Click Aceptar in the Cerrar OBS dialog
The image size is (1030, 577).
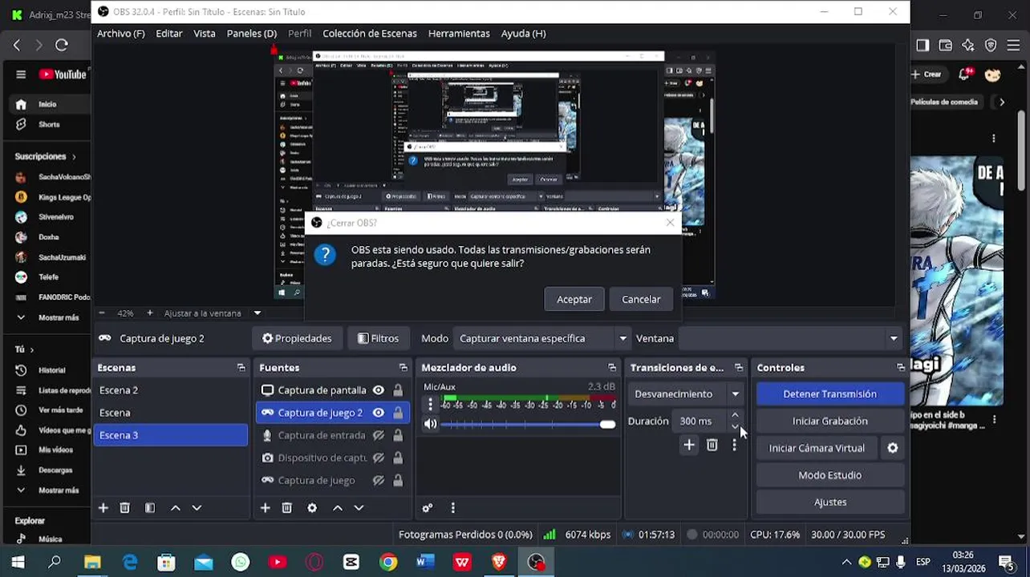574,299
